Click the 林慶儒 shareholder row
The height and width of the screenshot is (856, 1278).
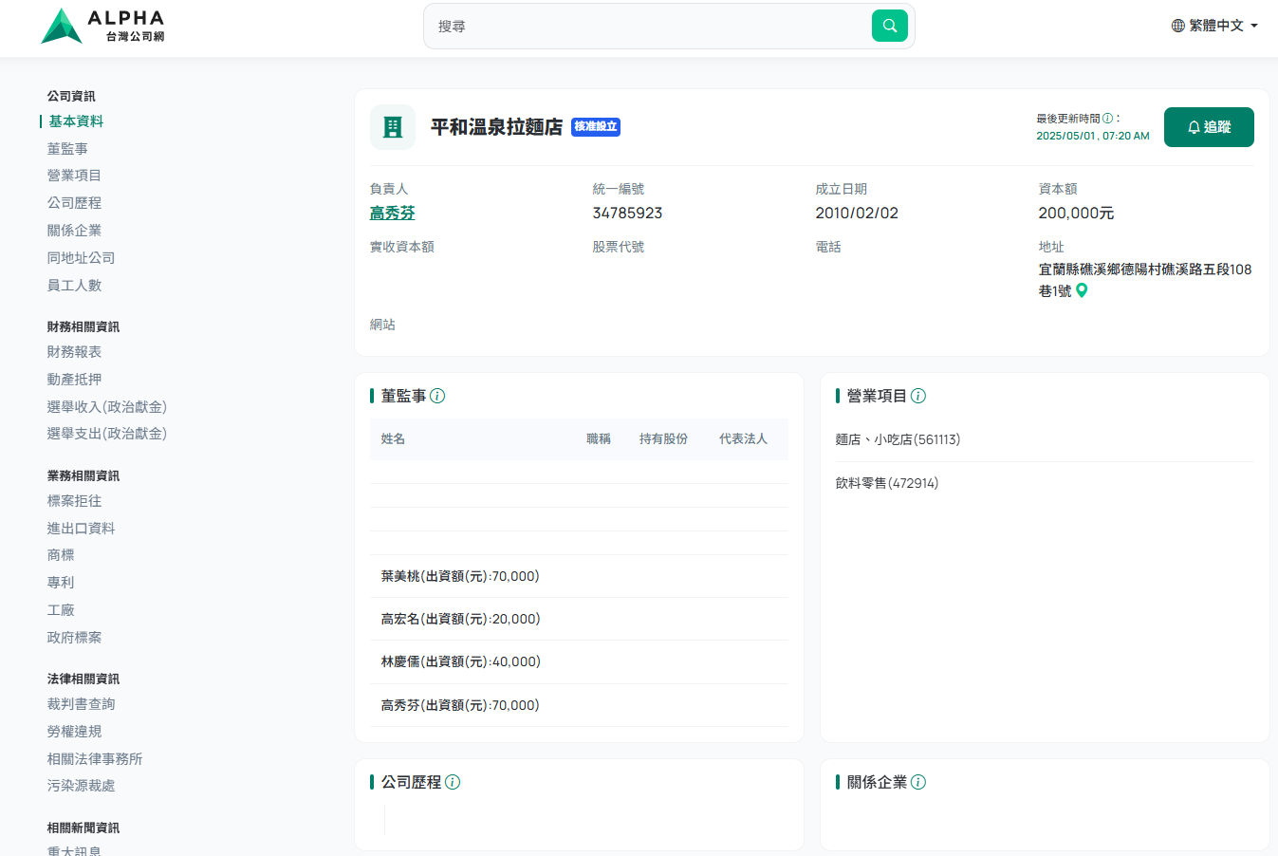(x=580, y=661)
